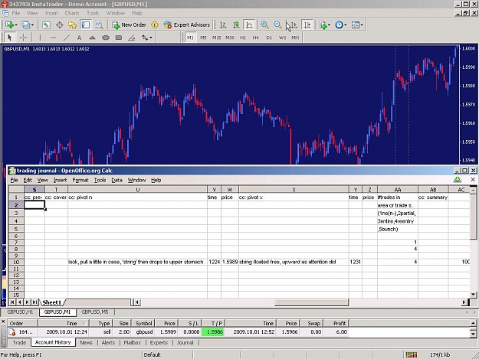The height and width of the screenshot is (359, 479).
Task: Open the Strategy Tester icon
Action: point(99,25)
